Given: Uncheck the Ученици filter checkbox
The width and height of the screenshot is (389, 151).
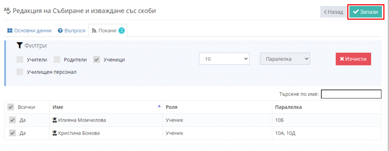Looking at the screenshot, I should click(x=96, y=60).
